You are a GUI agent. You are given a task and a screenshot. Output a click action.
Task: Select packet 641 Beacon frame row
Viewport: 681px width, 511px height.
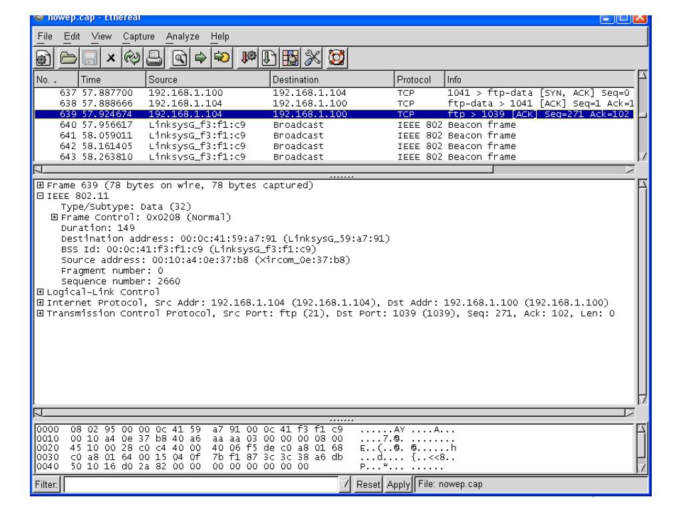(334, 135)
